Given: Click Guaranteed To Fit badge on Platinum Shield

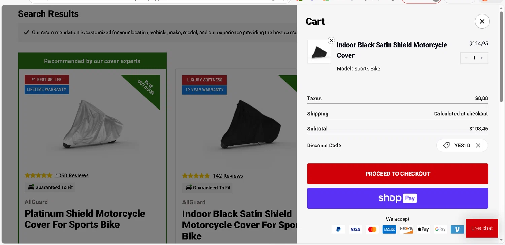Looking at the screenshot, I should pos(50,187).
